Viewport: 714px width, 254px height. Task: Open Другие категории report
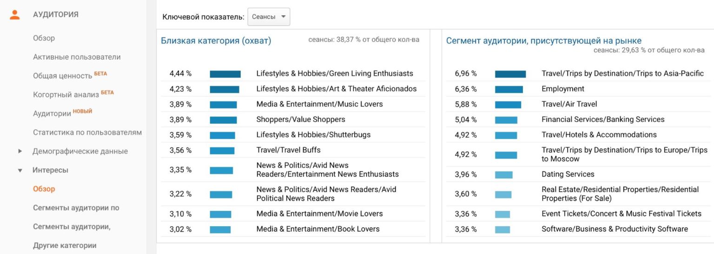pyautogui.click(x=65, y=246)
